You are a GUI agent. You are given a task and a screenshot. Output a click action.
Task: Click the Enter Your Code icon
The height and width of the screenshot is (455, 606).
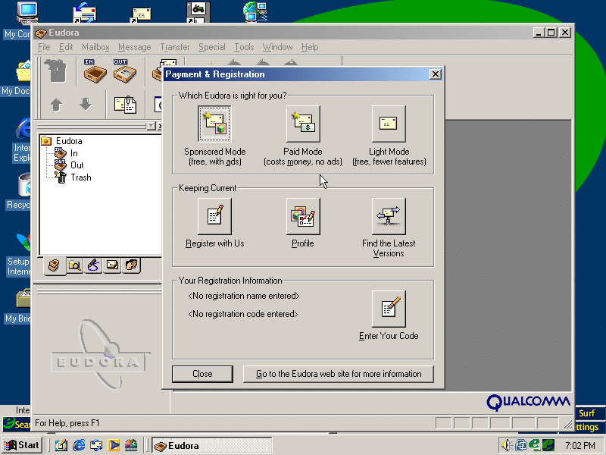coord(389,309)
